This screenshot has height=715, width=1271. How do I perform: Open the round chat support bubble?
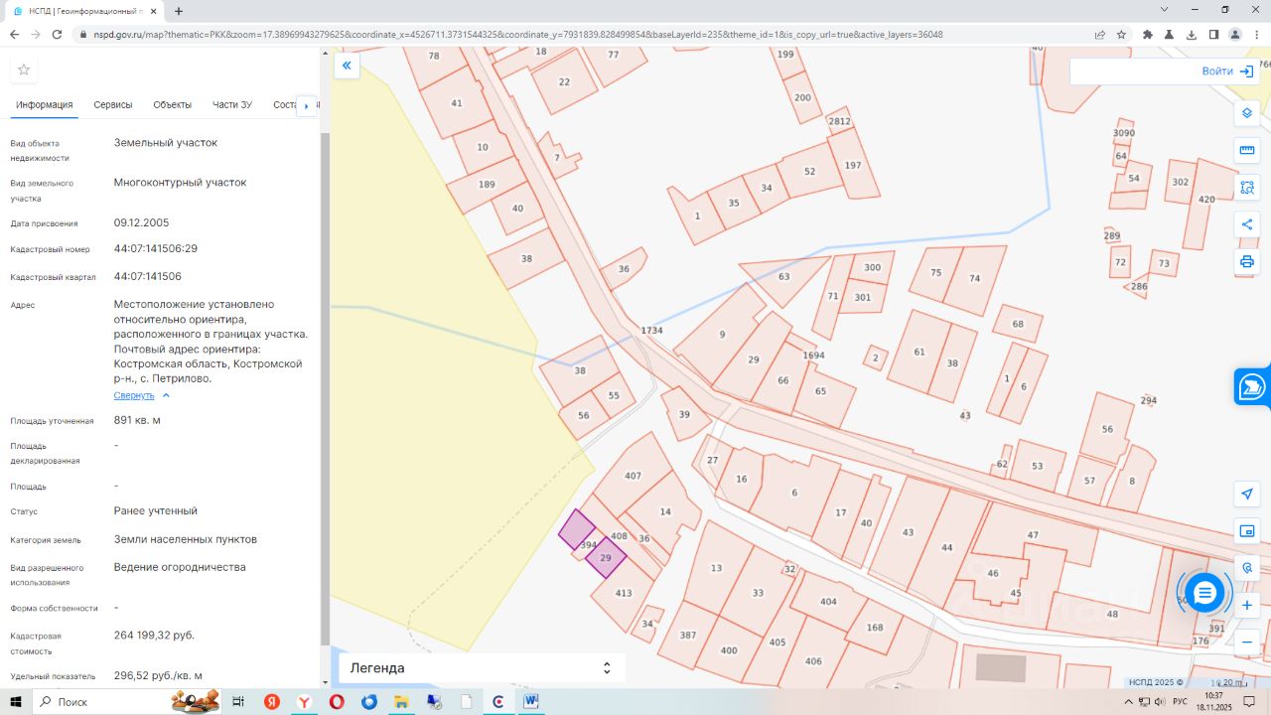point(1204,593)
